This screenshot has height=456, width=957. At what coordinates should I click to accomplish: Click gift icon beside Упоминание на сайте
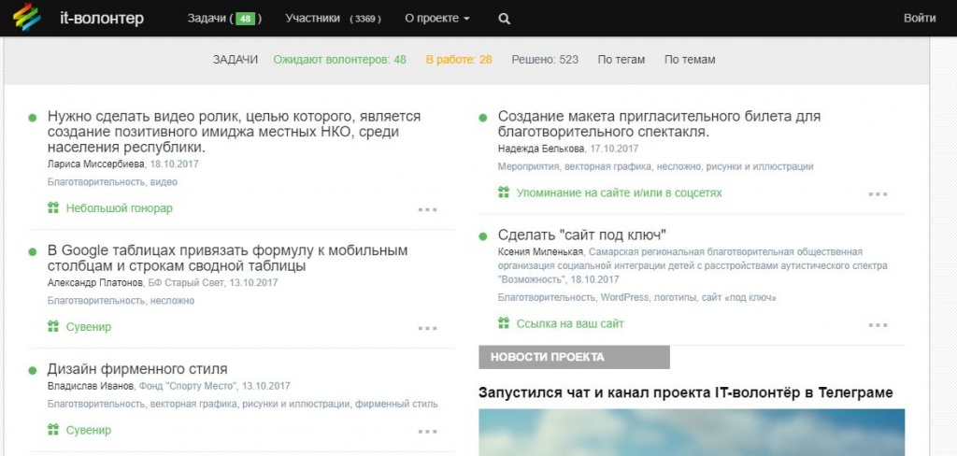[x=504, y=193]
